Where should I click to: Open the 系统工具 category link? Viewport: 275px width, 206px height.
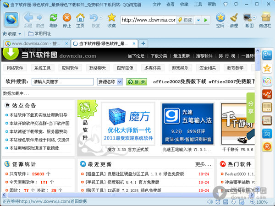click(42, 68)
